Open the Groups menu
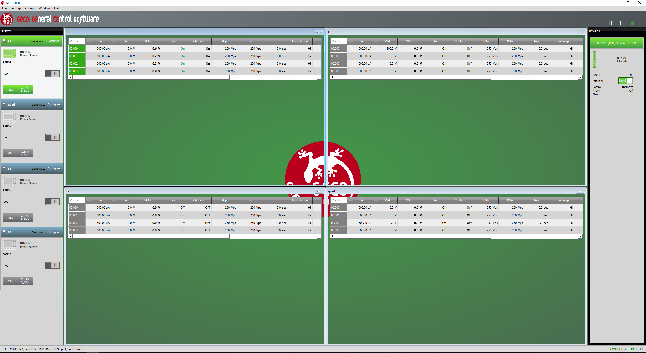The image size is (646, 353). [x=30, y=8]
